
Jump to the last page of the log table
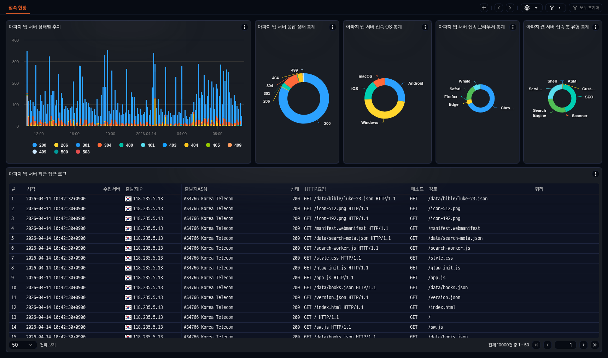tap(595, 345)
